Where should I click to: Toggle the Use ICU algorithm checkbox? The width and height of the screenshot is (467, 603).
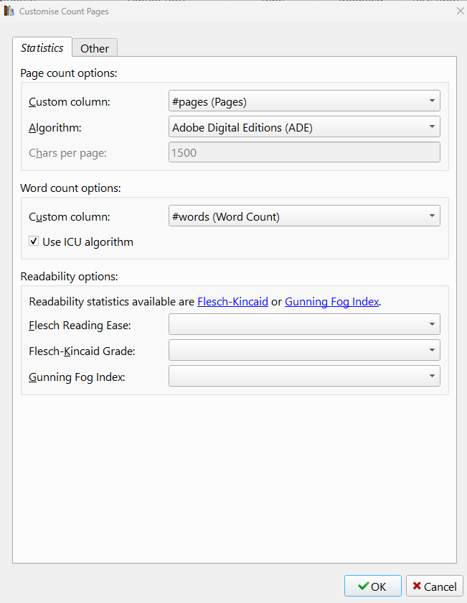34,241
